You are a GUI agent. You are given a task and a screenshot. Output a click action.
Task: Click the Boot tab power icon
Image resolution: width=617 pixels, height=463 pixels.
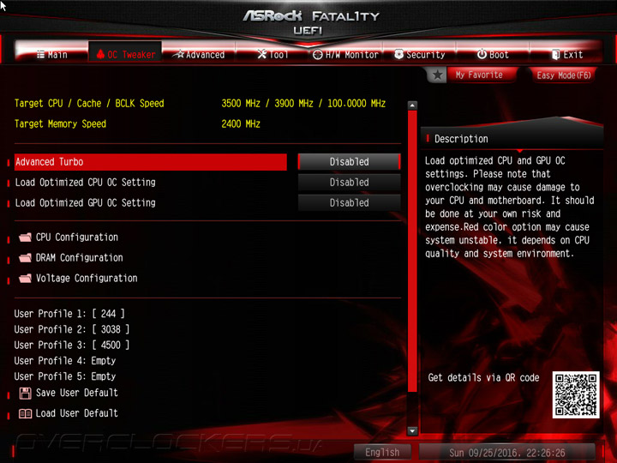click(x=482, y=54)
